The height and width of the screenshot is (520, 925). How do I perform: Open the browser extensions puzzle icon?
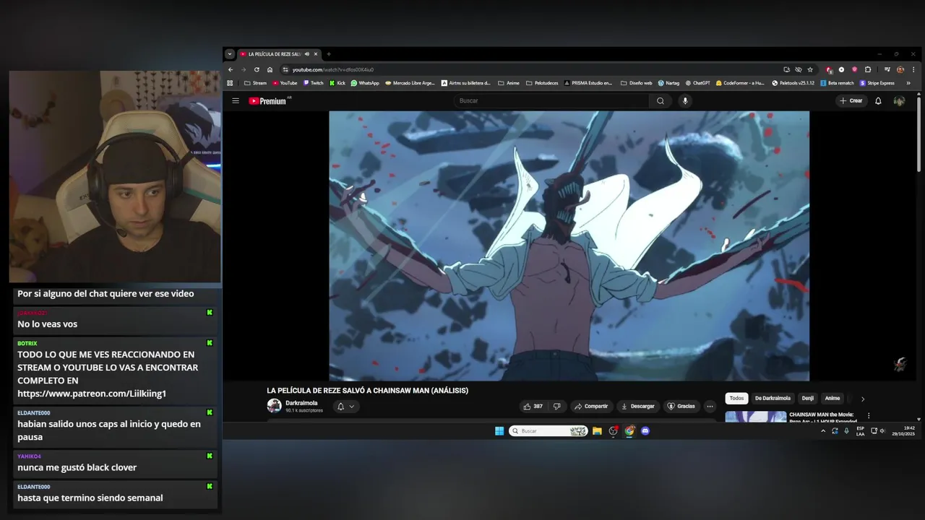[x=868, y=69]
